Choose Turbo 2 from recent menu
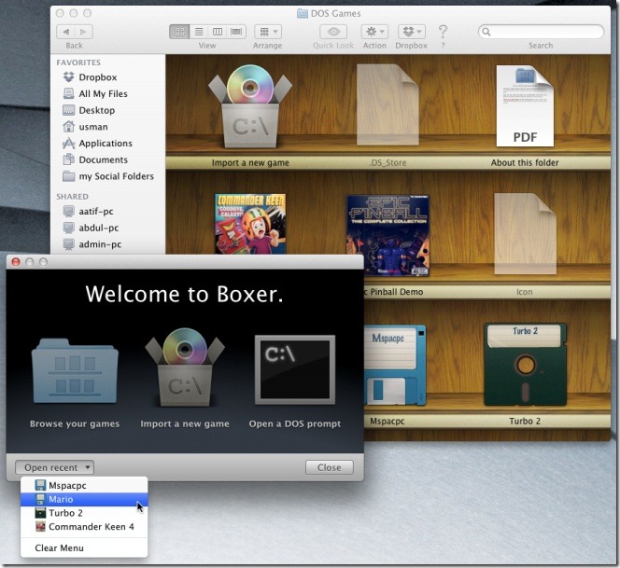The height and width of the screenshot is (568, 620). click(x=84, y=513)
